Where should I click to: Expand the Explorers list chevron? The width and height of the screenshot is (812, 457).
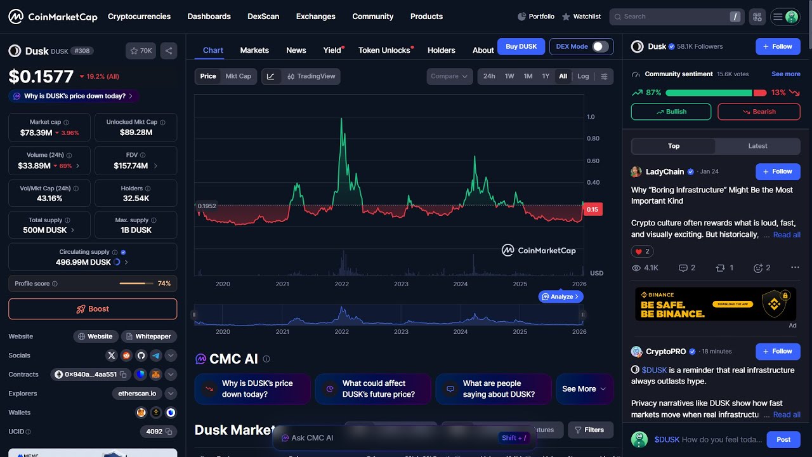[171, 394]
